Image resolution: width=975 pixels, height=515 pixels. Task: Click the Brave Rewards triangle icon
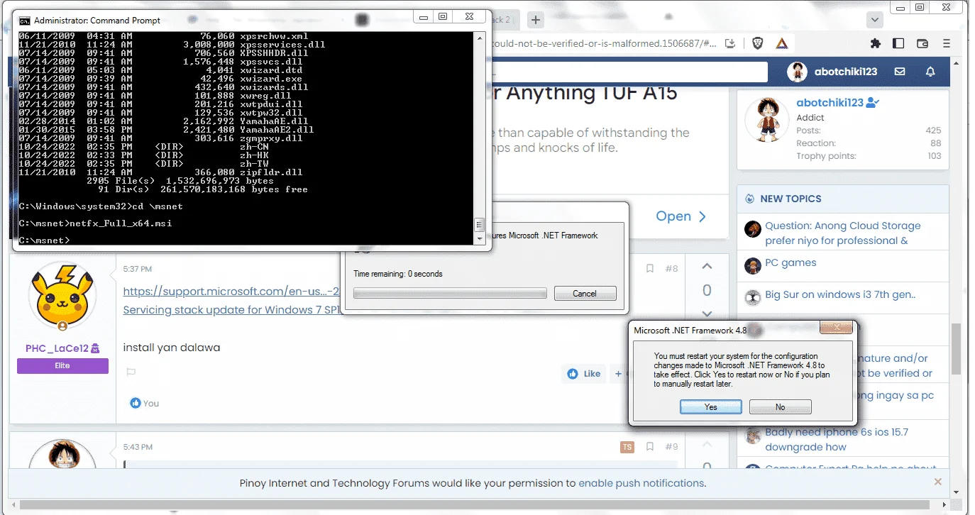click(781, 43)
